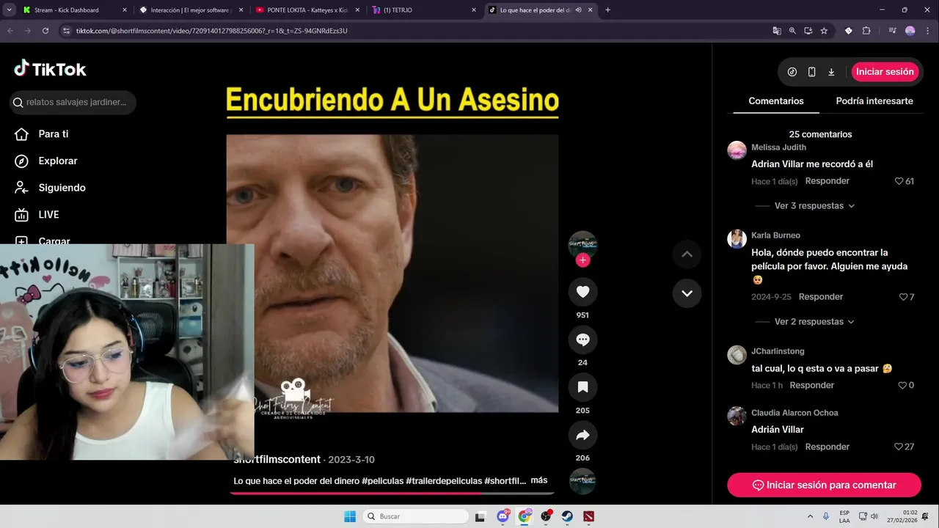The width and height of the screenshot is (939, 528).
Task: Click taskbar Buscar search box
Action: 416,516
